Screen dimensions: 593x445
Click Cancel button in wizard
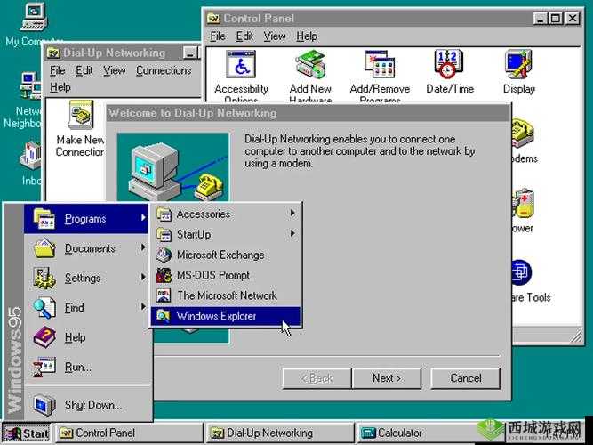[x=465, y=378]
